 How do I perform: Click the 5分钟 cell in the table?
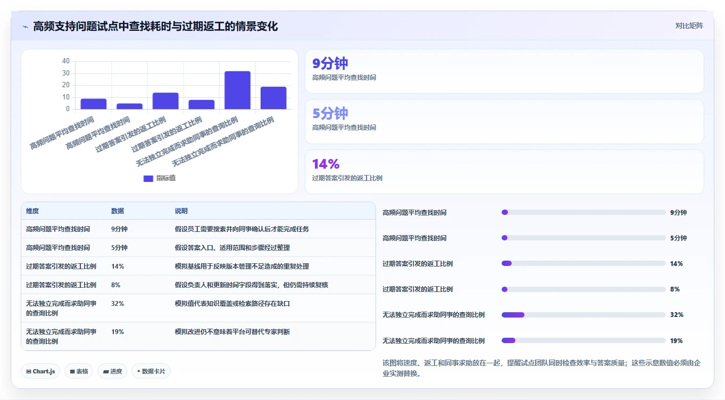coord(119,248)
